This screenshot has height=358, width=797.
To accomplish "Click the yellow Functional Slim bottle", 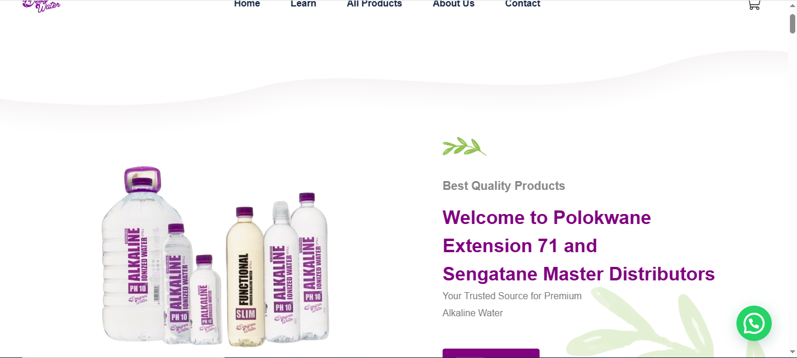I will pos(245,274).
